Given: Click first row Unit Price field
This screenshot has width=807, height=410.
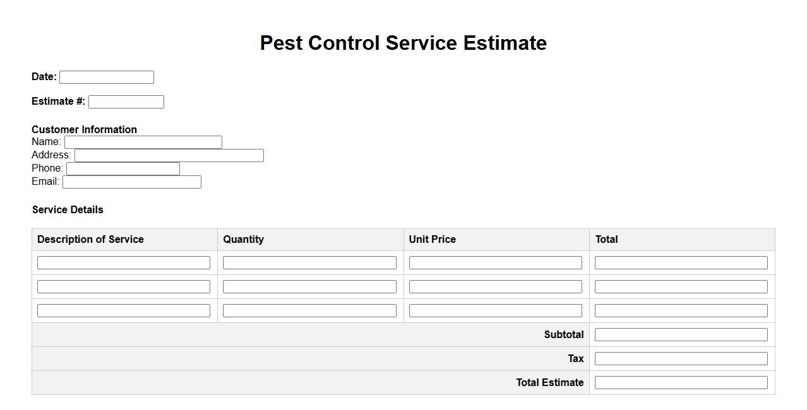Looking at the screenshot, I should click(x=496, y=262).
